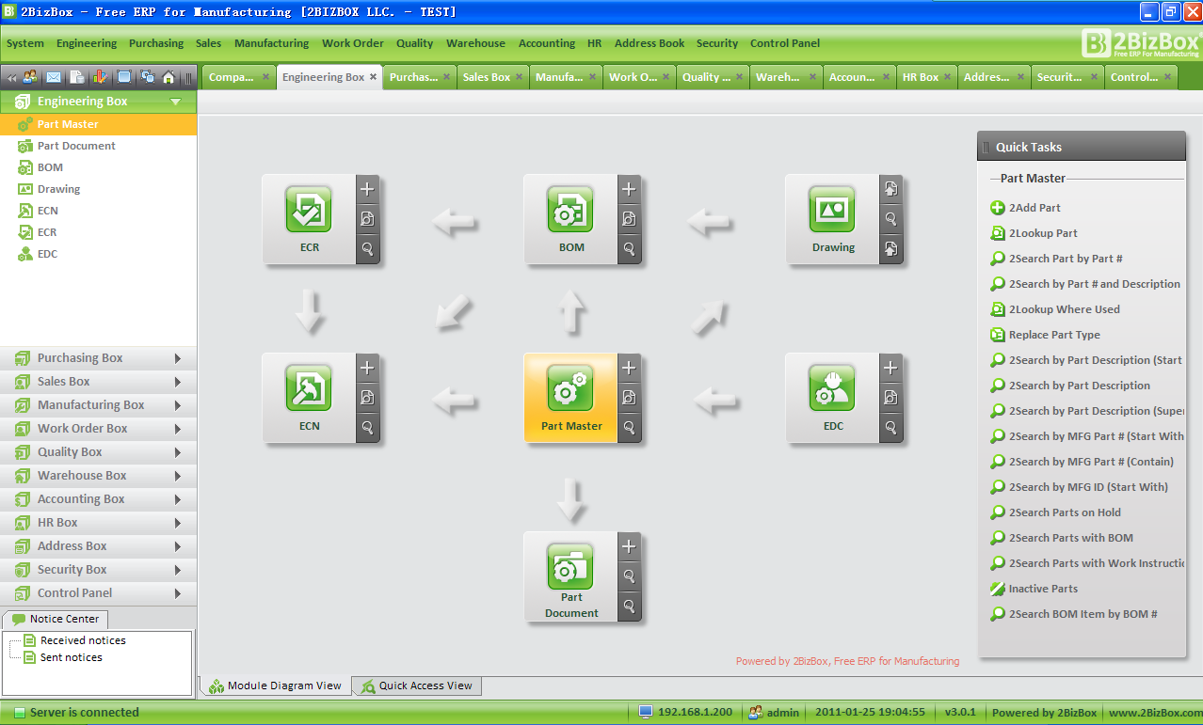Click the plus button beside ECN module
This screenshot has height=725, width=1203.
tap(368, 368)
